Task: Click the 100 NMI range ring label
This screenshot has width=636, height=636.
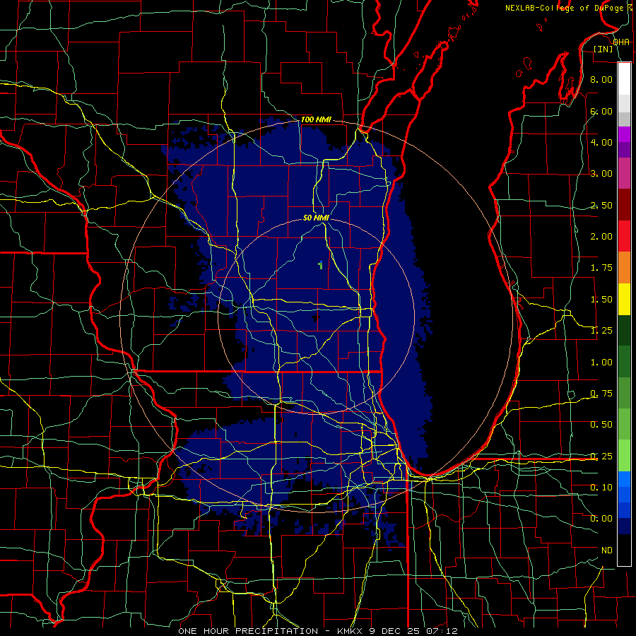Action: (316, 119)
